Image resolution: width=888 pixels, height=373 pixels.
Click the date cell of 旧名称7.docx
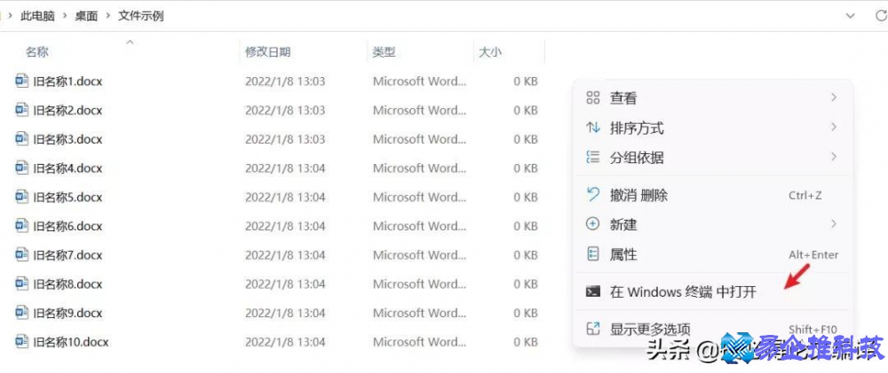(285, 254)
